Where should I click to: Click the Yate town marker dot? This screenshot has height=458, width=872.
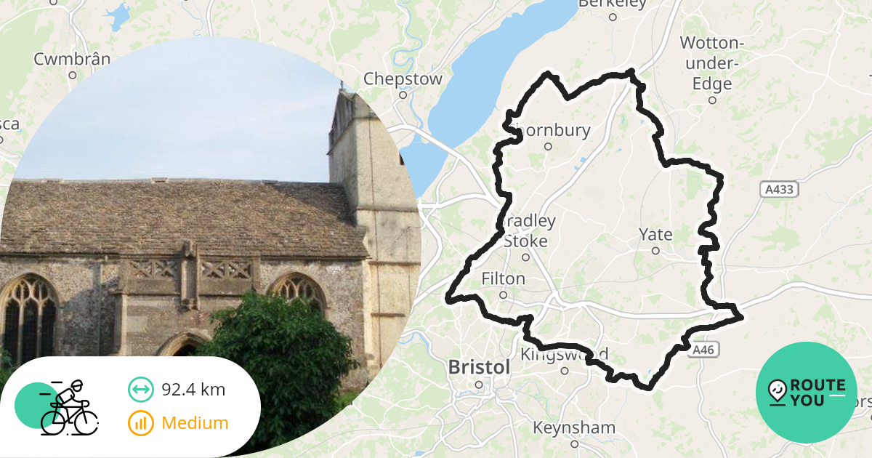pos(655,251)
